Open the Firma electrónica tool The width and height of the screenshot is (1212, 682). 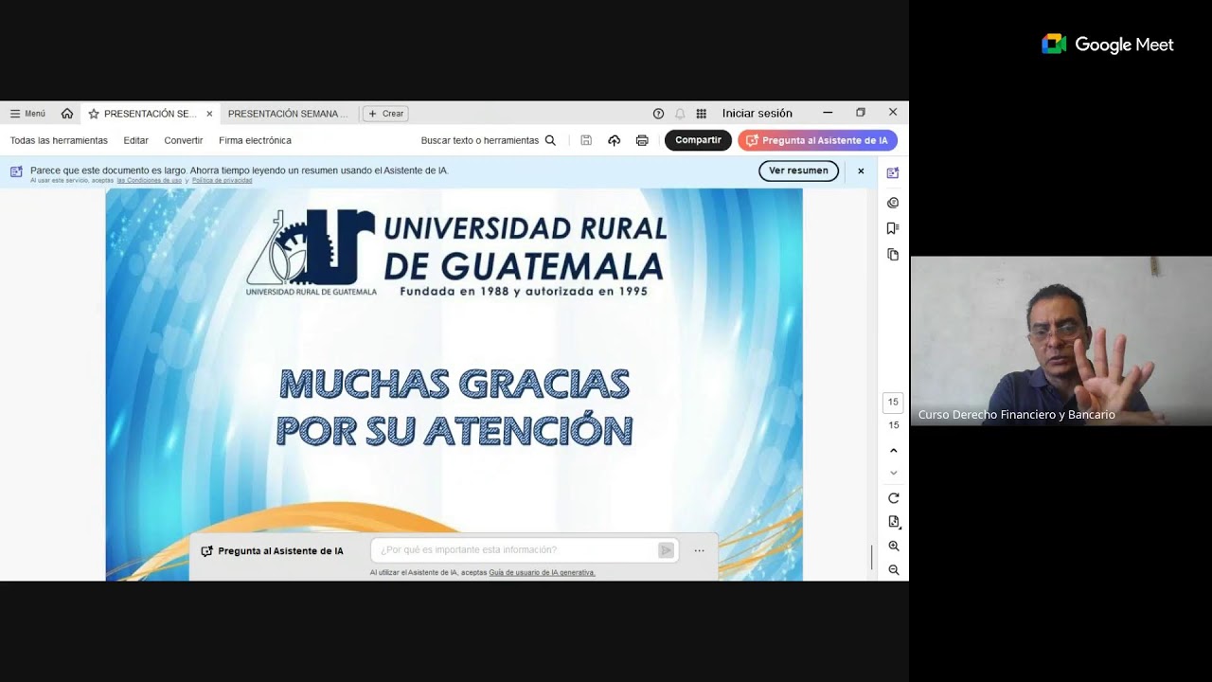point(256,140)
